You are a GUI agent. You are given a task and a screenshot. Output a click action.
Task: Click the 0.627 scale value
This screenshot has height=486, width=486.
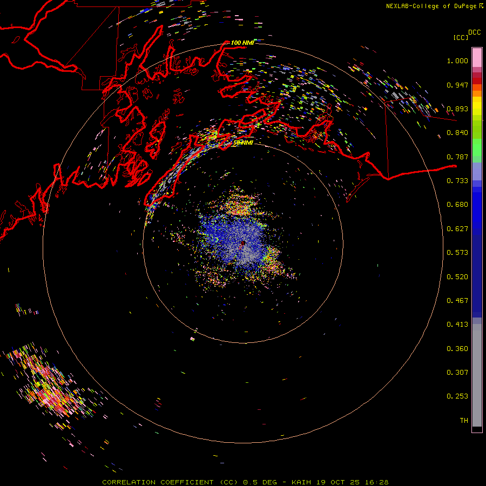(457, 229)
